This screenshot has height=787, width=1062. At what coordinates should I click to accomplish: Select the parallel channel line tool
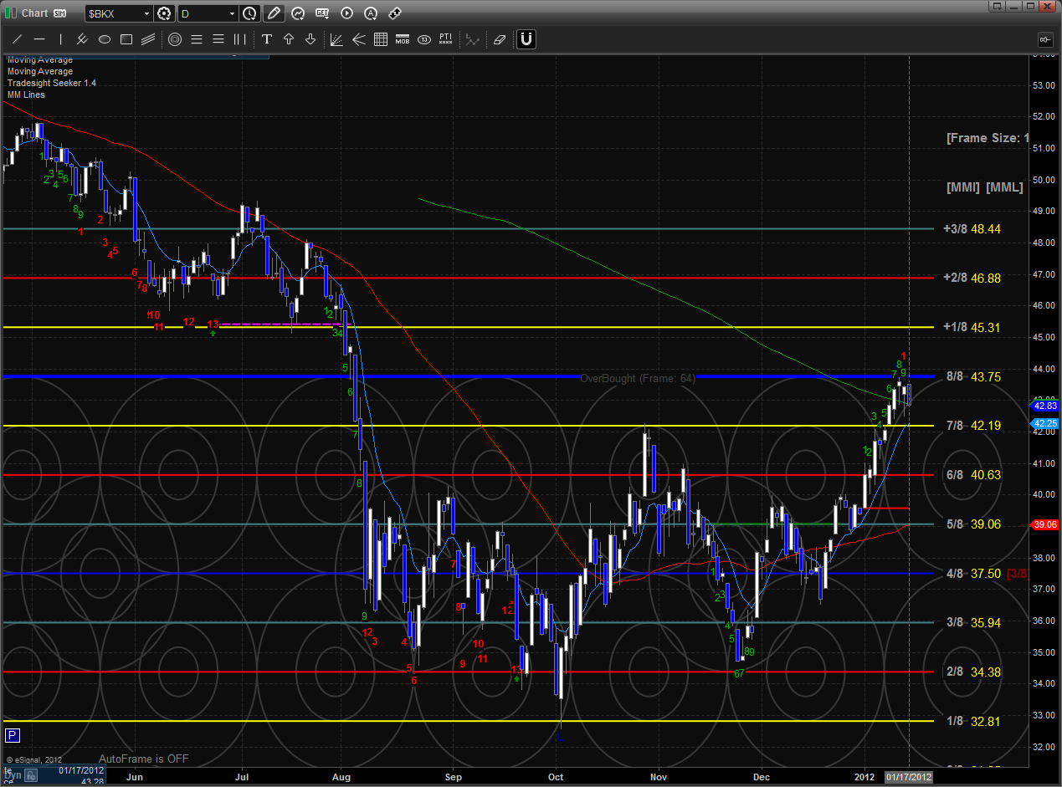click(83, 39)
